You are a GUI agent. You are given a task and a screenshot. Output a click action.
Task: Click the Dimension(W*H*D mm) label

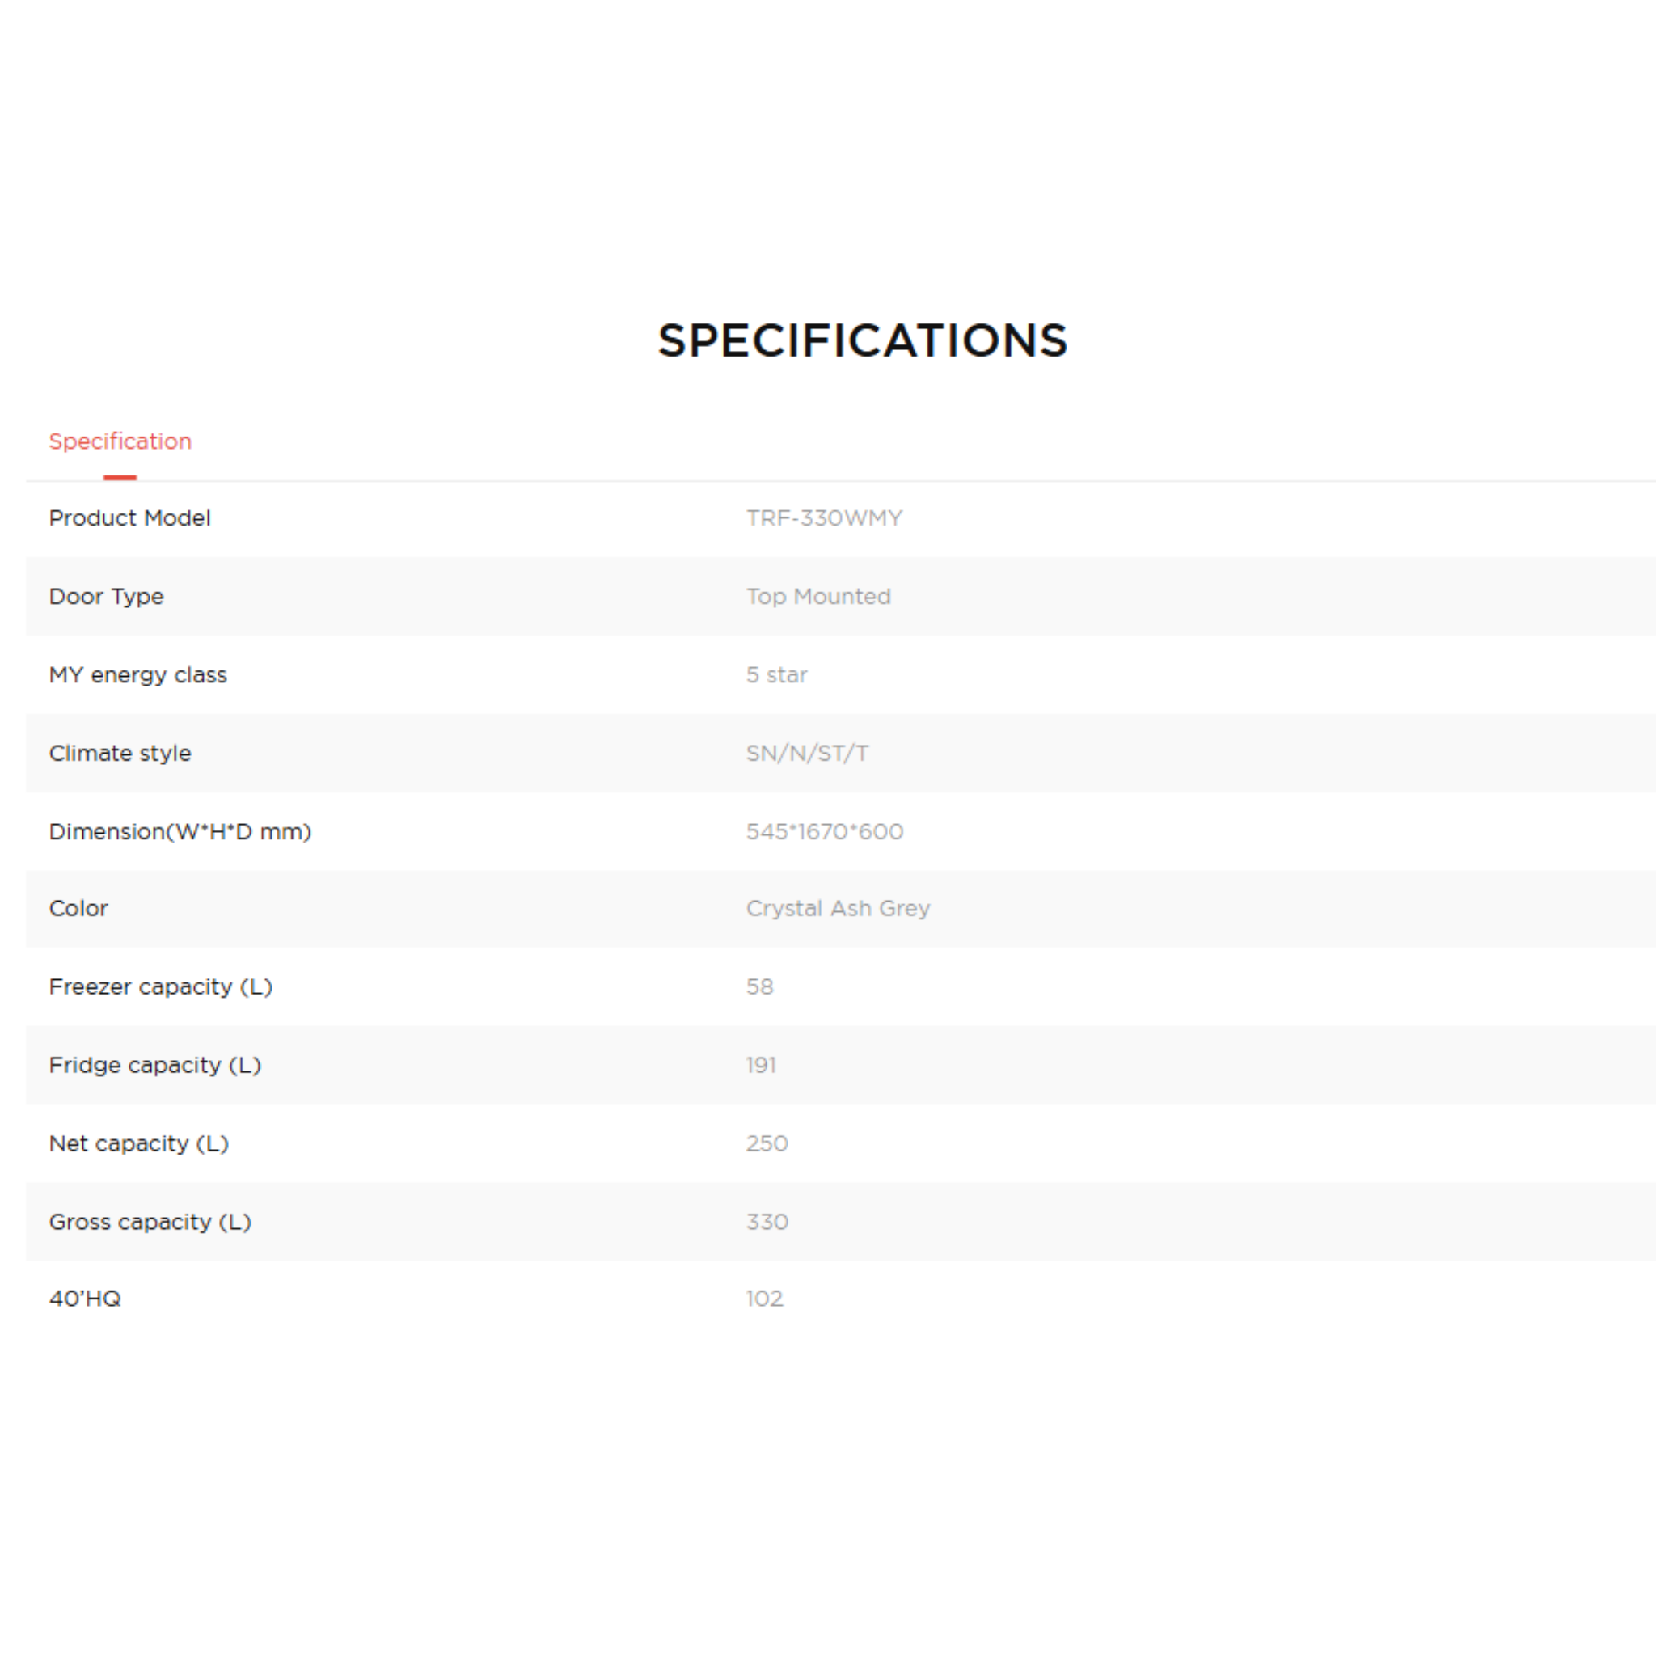(x=180, y=831)
